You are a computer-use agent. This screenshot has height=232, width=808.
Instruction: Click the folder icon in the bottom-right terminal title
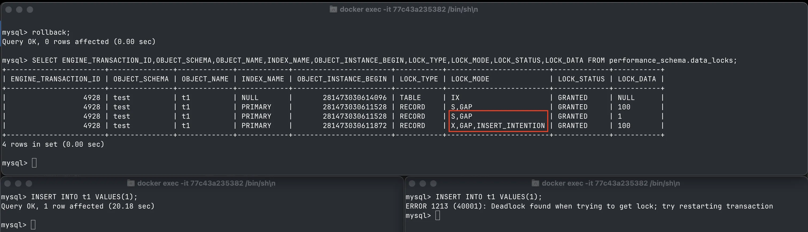coord(535,183)
